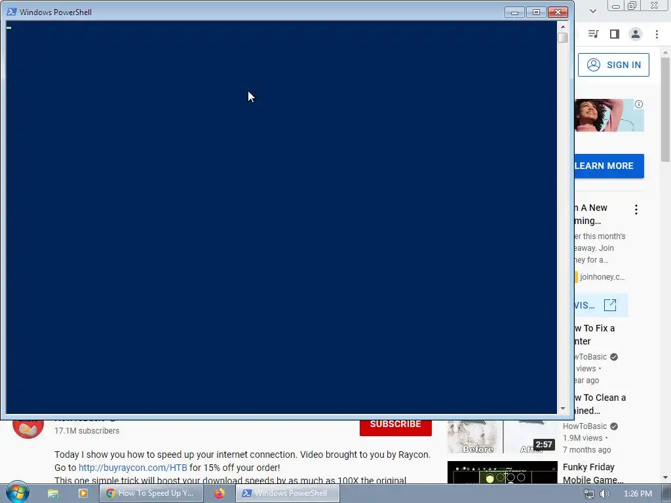Viewport: 671px width, 503px height.
Task: Click HowToBasic channel name under Clean video
Action: pyautogui.click(x=585, y=426)
